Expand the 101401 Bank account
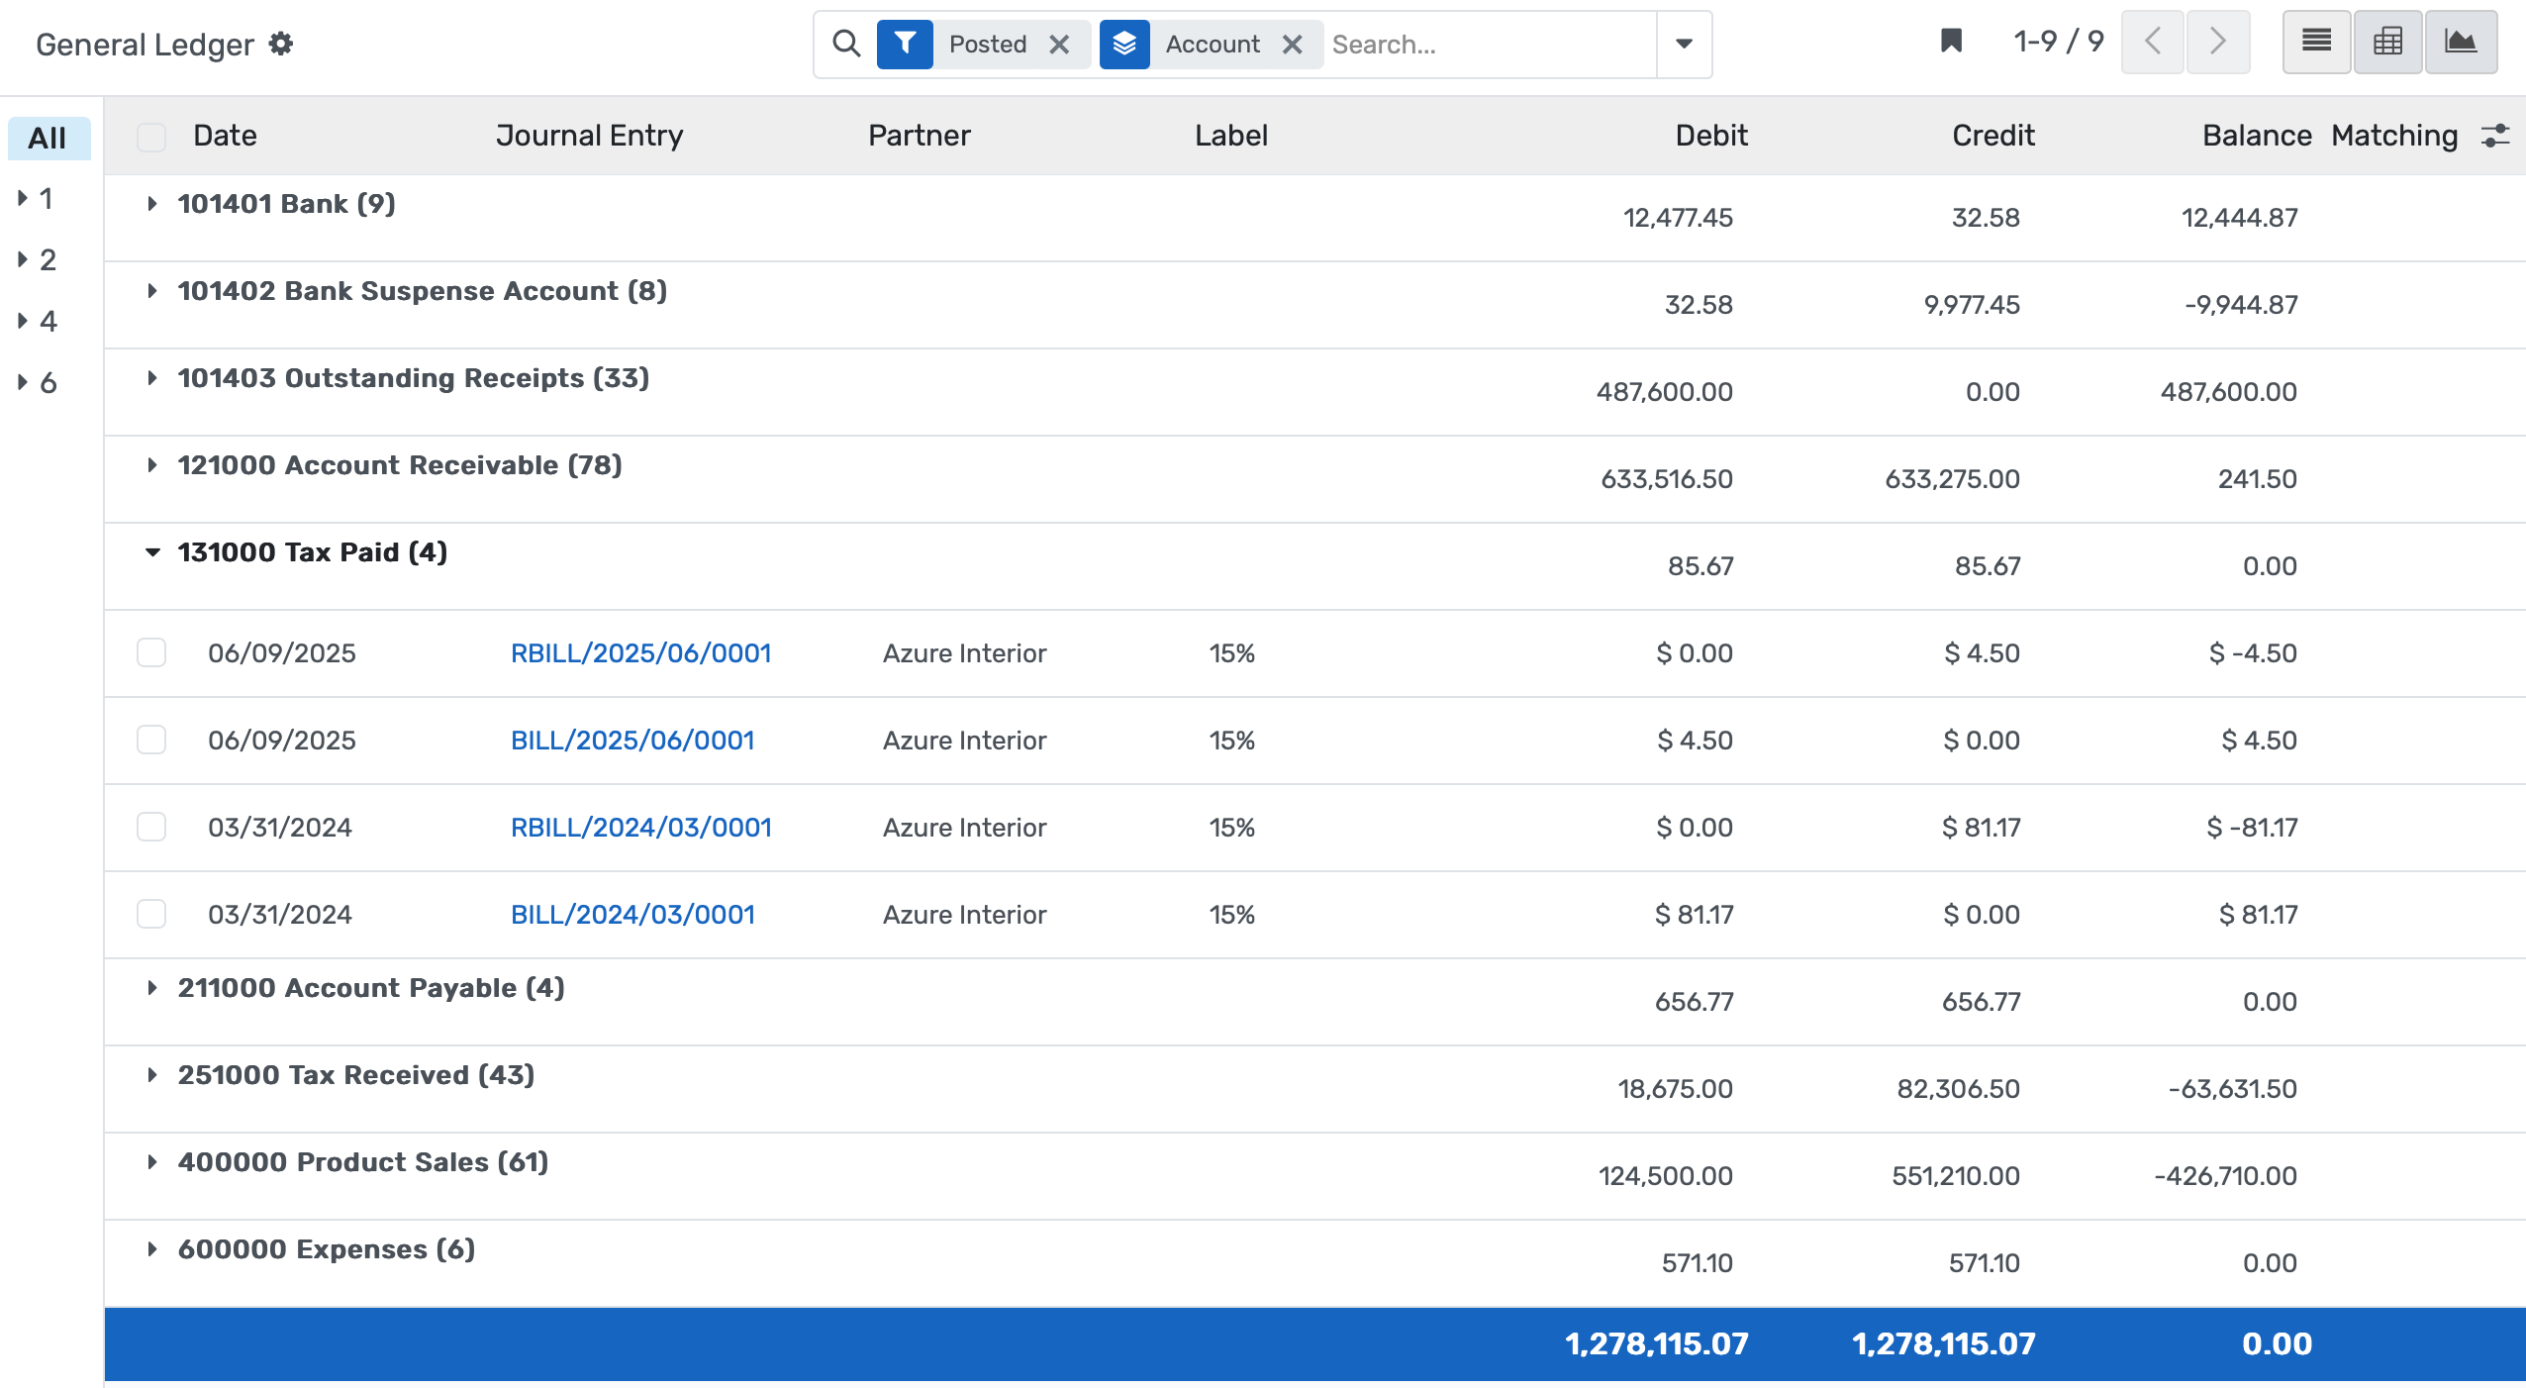The image size is (2526, 1388). coord(153,204)
